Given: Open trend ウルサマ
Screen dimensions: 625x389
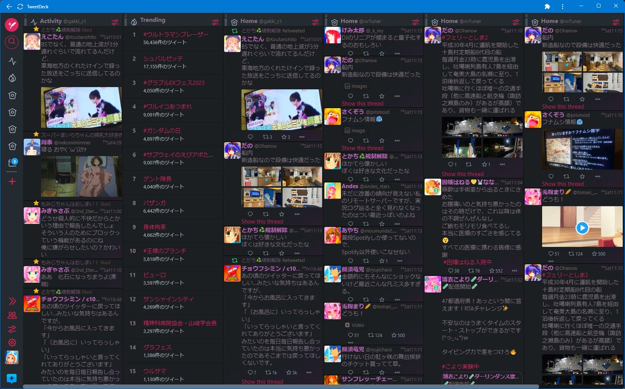Looking at the screenshot, I should click(x=154, y=371).
